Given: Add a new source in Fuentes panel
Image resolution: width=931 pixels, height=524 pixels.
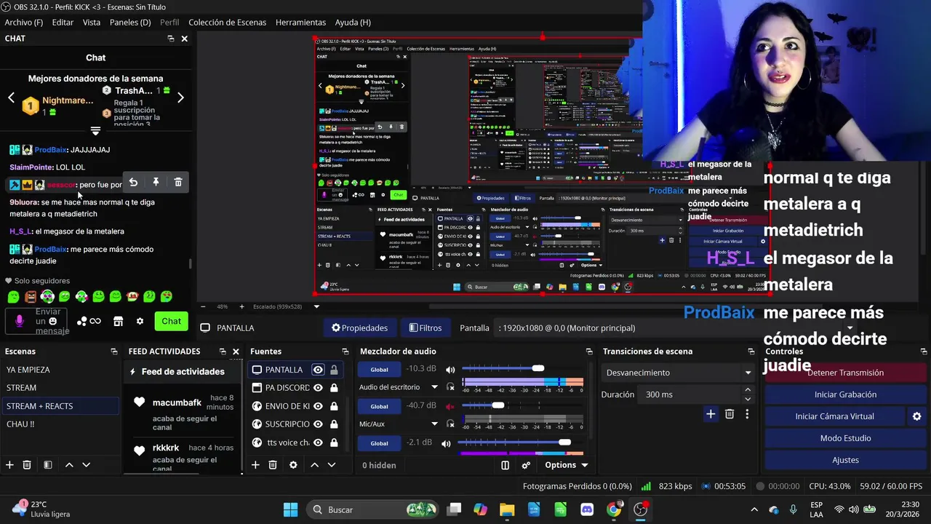Looking at the screenshot, I should (255, 465).
